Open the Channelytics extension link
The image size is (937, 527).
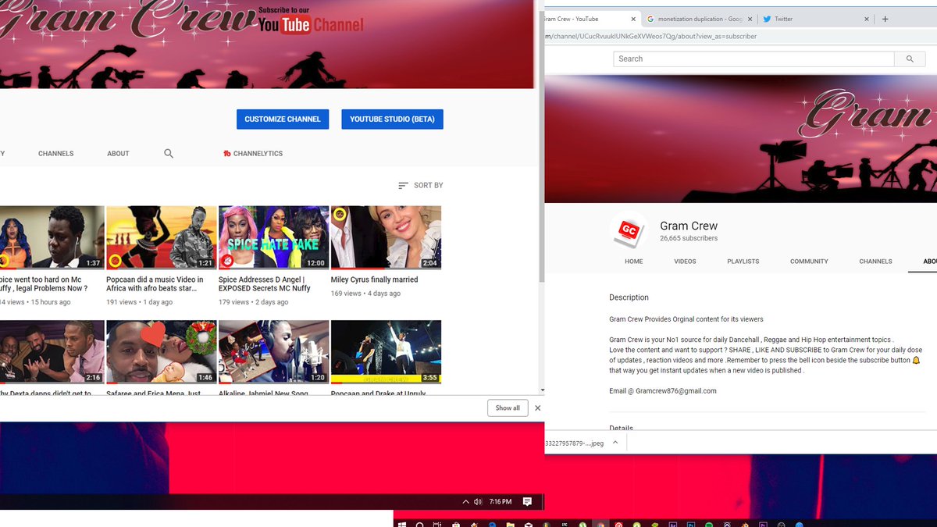point(253,154)
